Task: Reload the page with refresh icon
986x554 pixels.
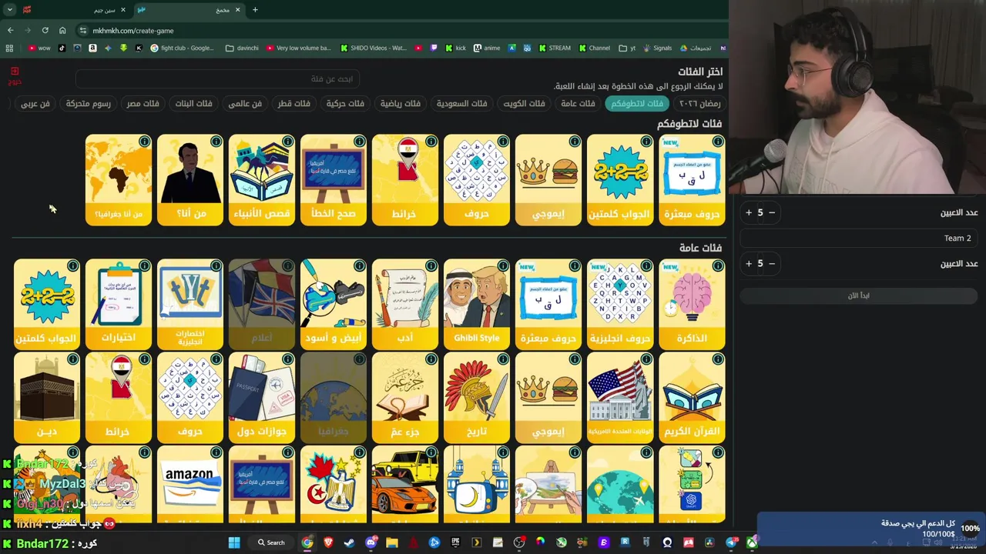Action: [x=45, y=31]
